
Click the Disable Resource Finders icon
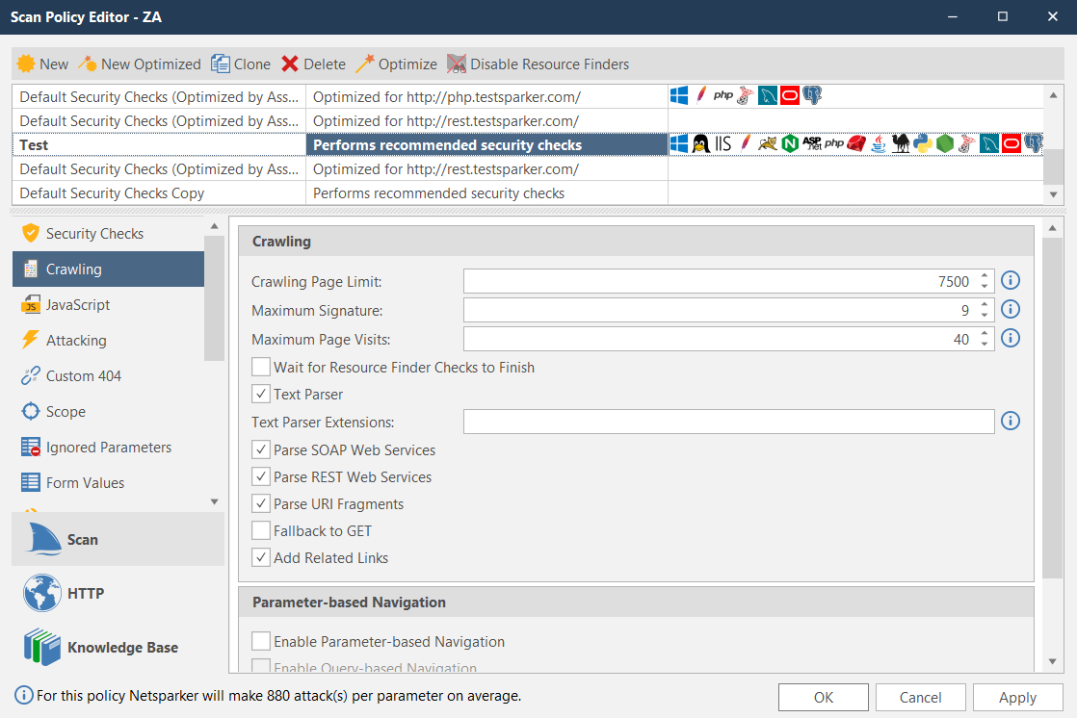click(x=457, y=64)
